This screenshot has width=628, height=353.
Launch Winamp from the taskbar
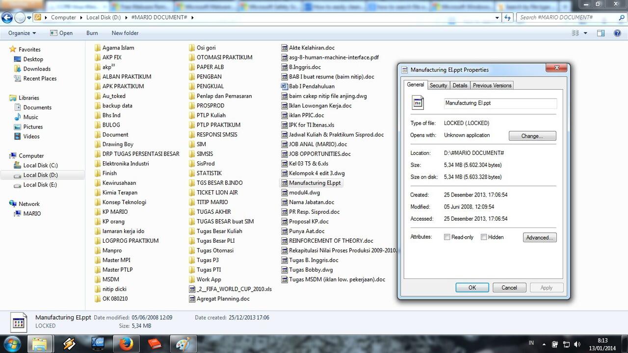click(69, 344)
